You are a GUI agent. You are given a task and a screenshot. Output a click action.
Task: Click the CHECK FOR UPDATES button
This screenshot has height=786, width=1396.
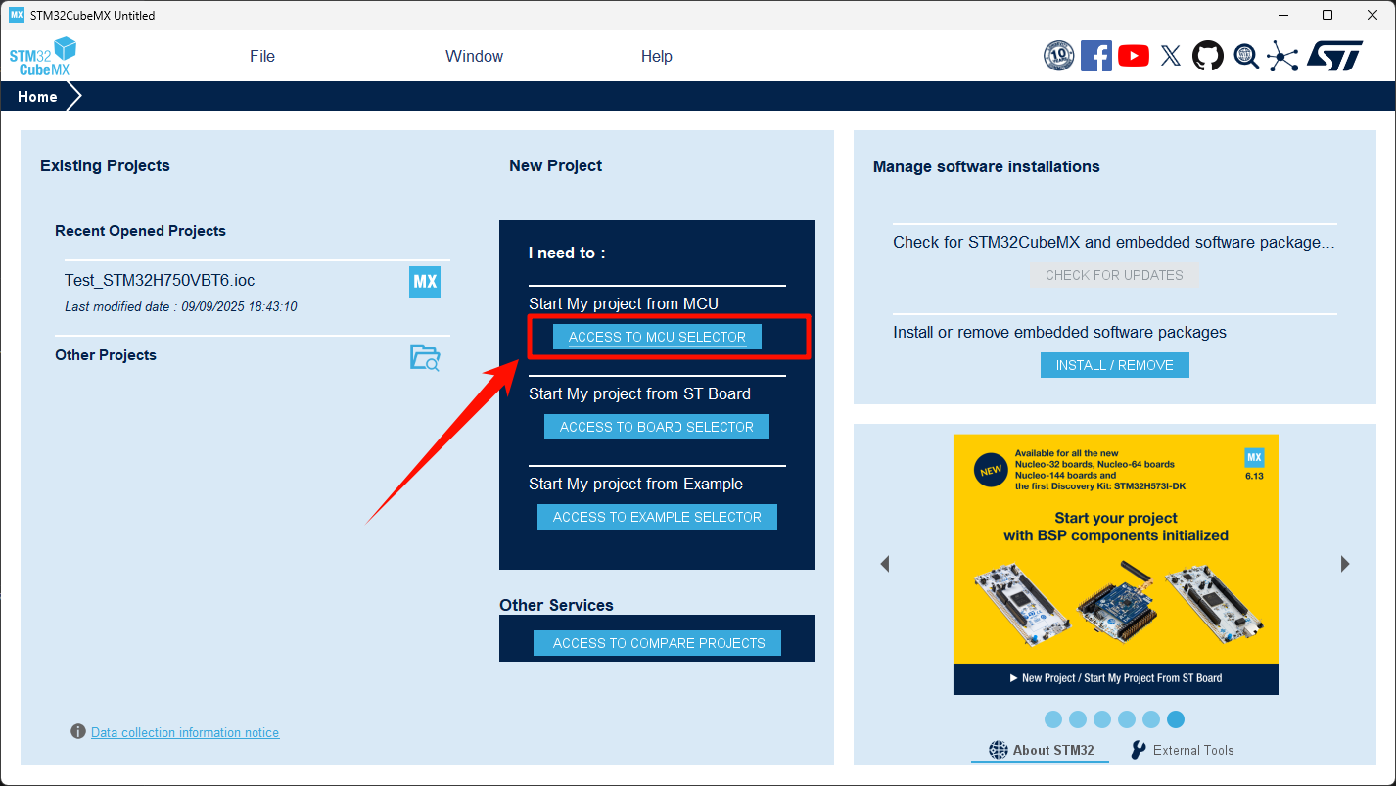(x=1114, y=275)
